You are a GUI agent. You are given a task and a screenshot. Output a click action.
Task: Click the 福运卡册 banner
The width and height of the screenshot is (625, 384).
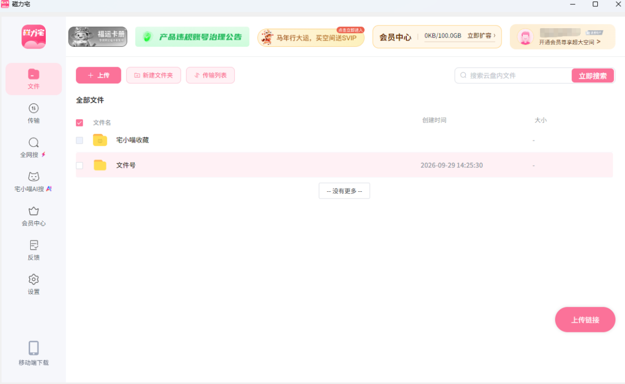point(97,37)
